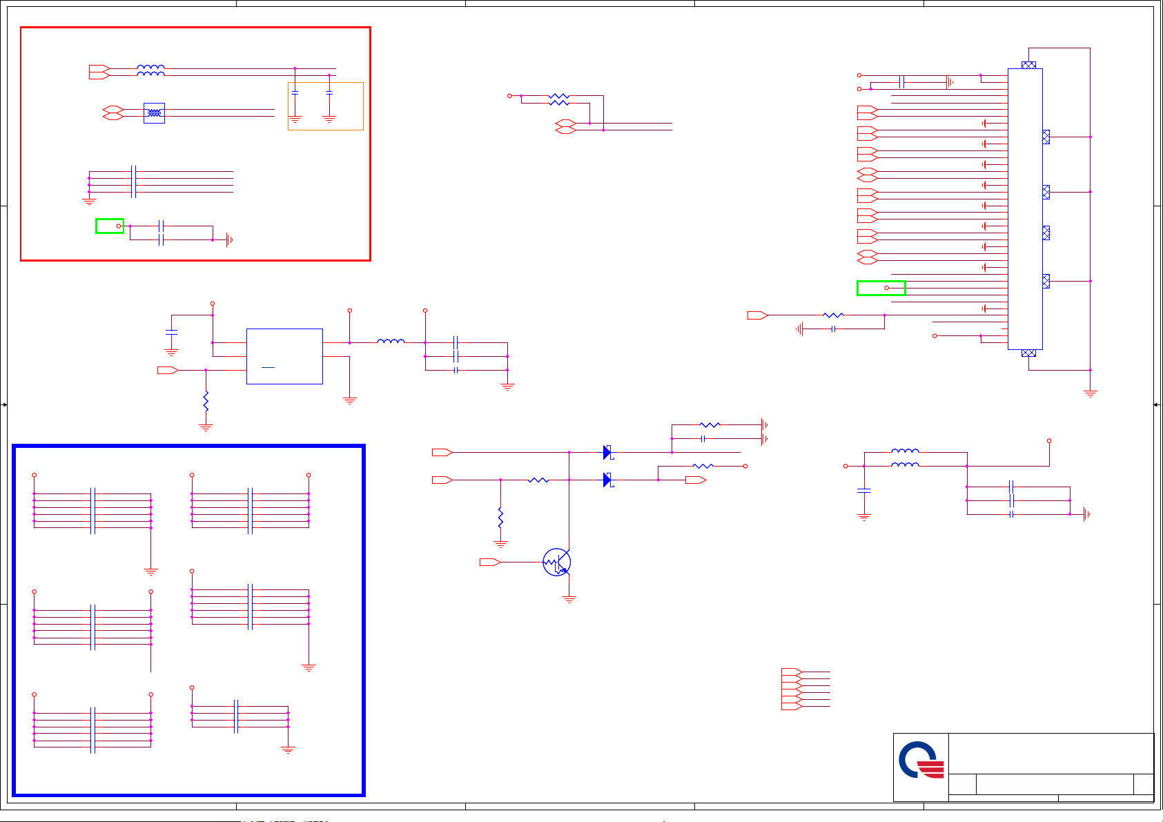This screenshot has height=822, width=1163.
Task: Click the top mounting pad of the connector
Action: 1028,65
